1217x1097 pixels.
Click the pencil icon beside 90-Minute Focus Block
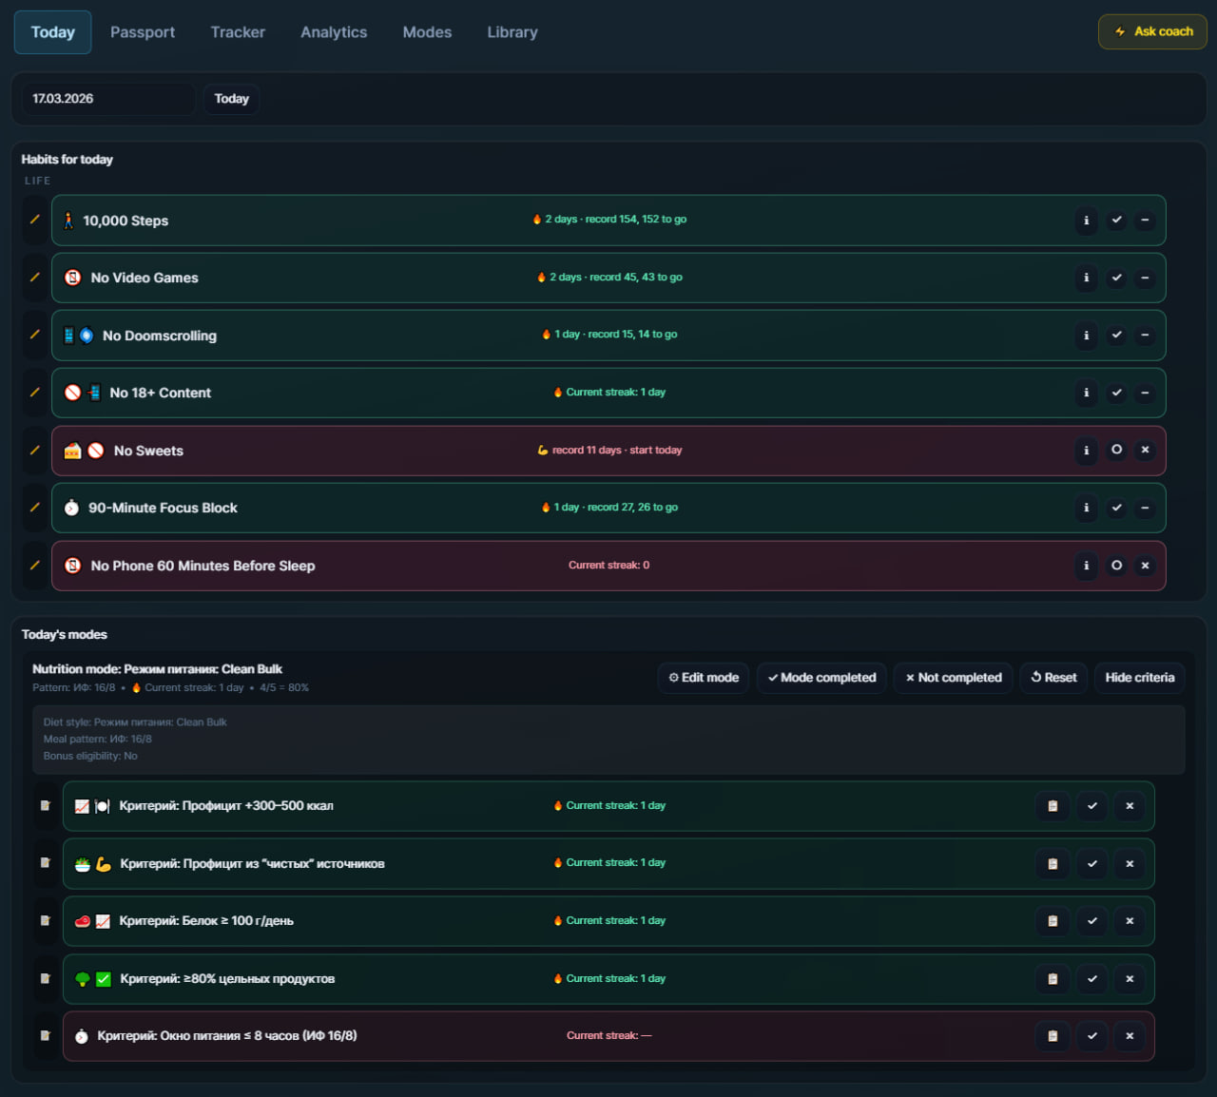(x=35, y=508)
